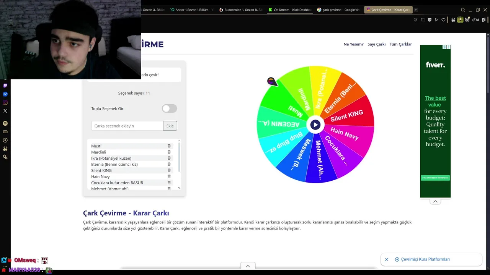490x275 pixels.
Task: Bookmark page with the heart icon
Action: click(x=443, y=20)
